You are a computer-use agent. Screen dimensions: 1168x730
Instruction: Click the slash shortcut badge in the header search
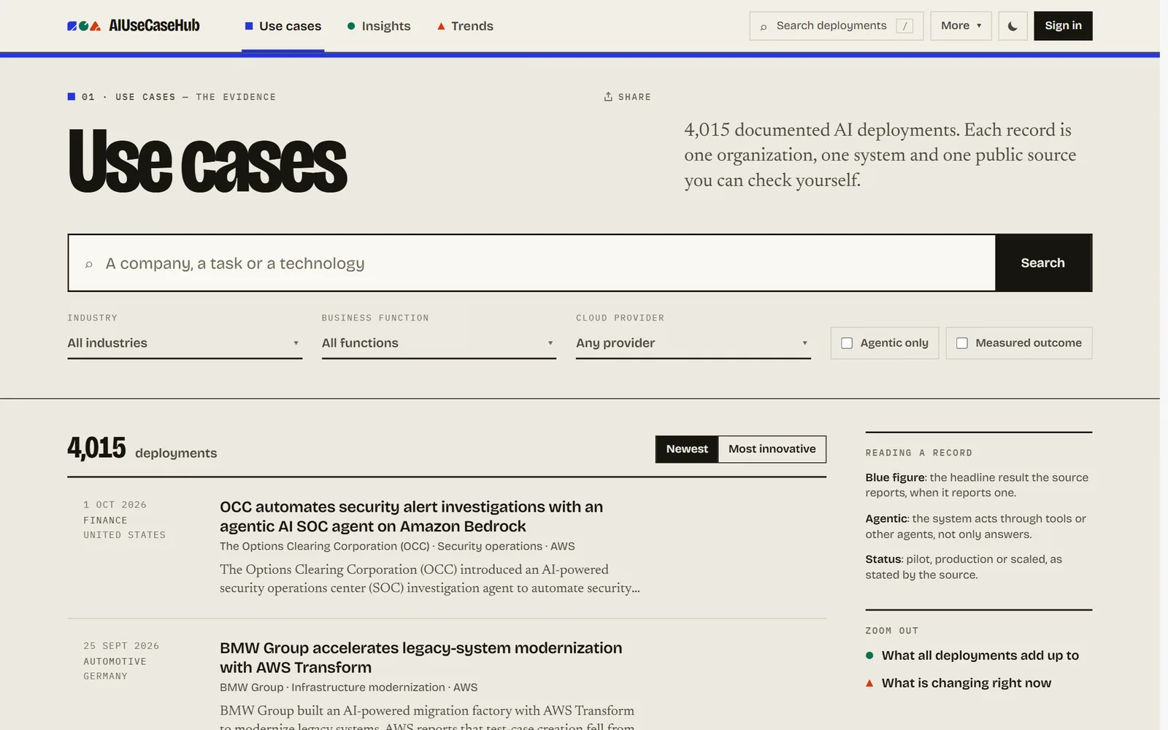904,26
